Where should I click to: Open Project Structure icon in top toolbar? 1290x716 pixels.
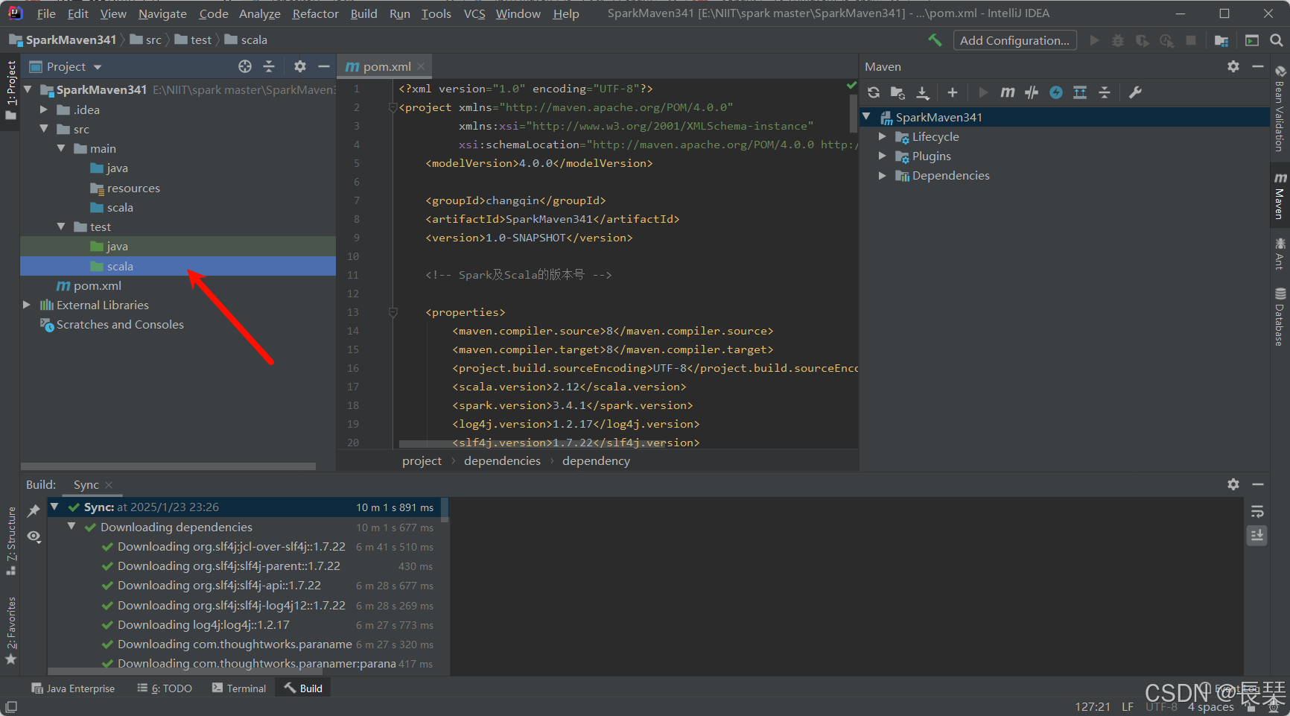click(x=1221, y=40)
